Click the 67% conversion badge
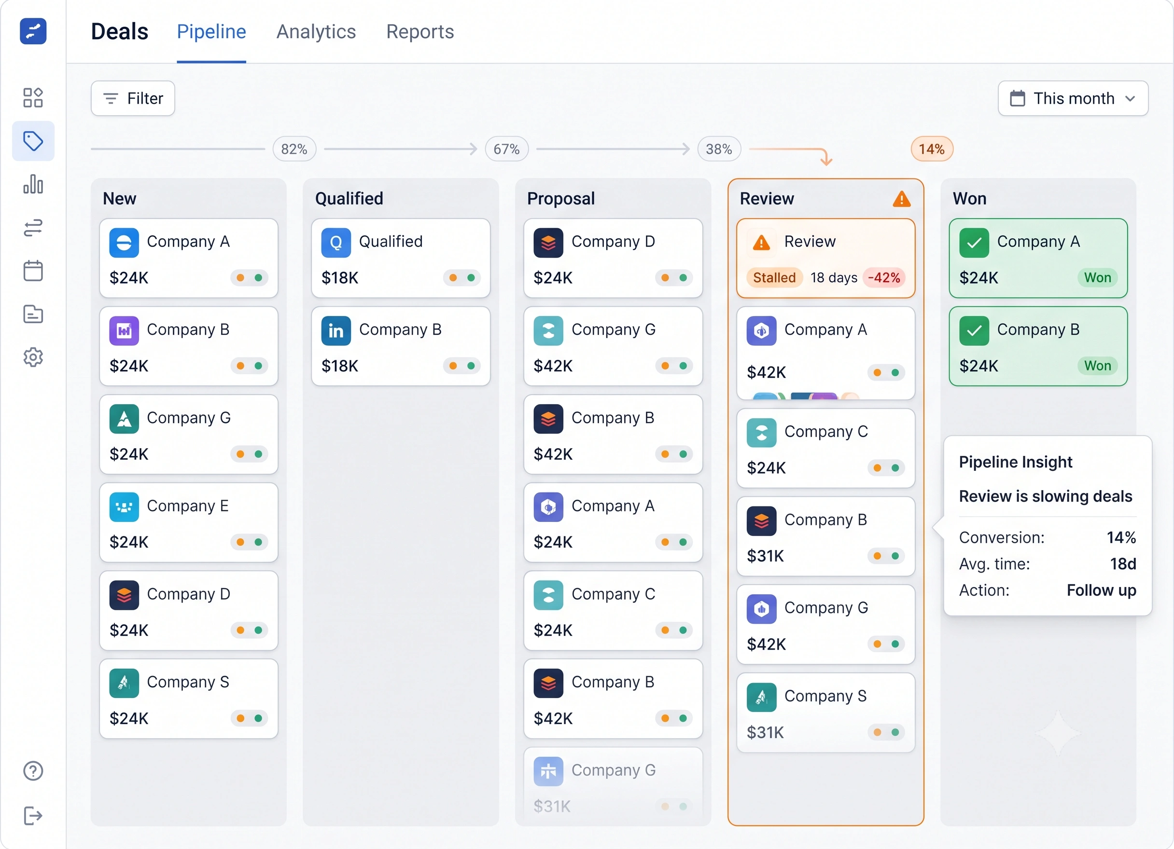Image resolution: width=1174 pixels, height=849 pixels. (x=507, y=149)
